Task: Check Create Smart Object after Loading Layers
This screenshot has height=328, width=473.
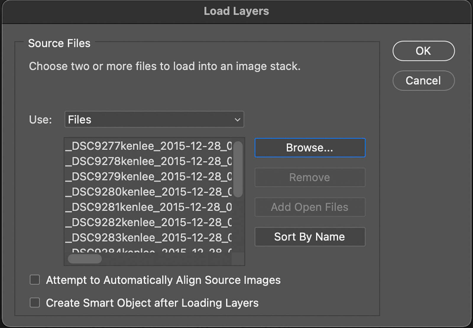Action: 35,303
